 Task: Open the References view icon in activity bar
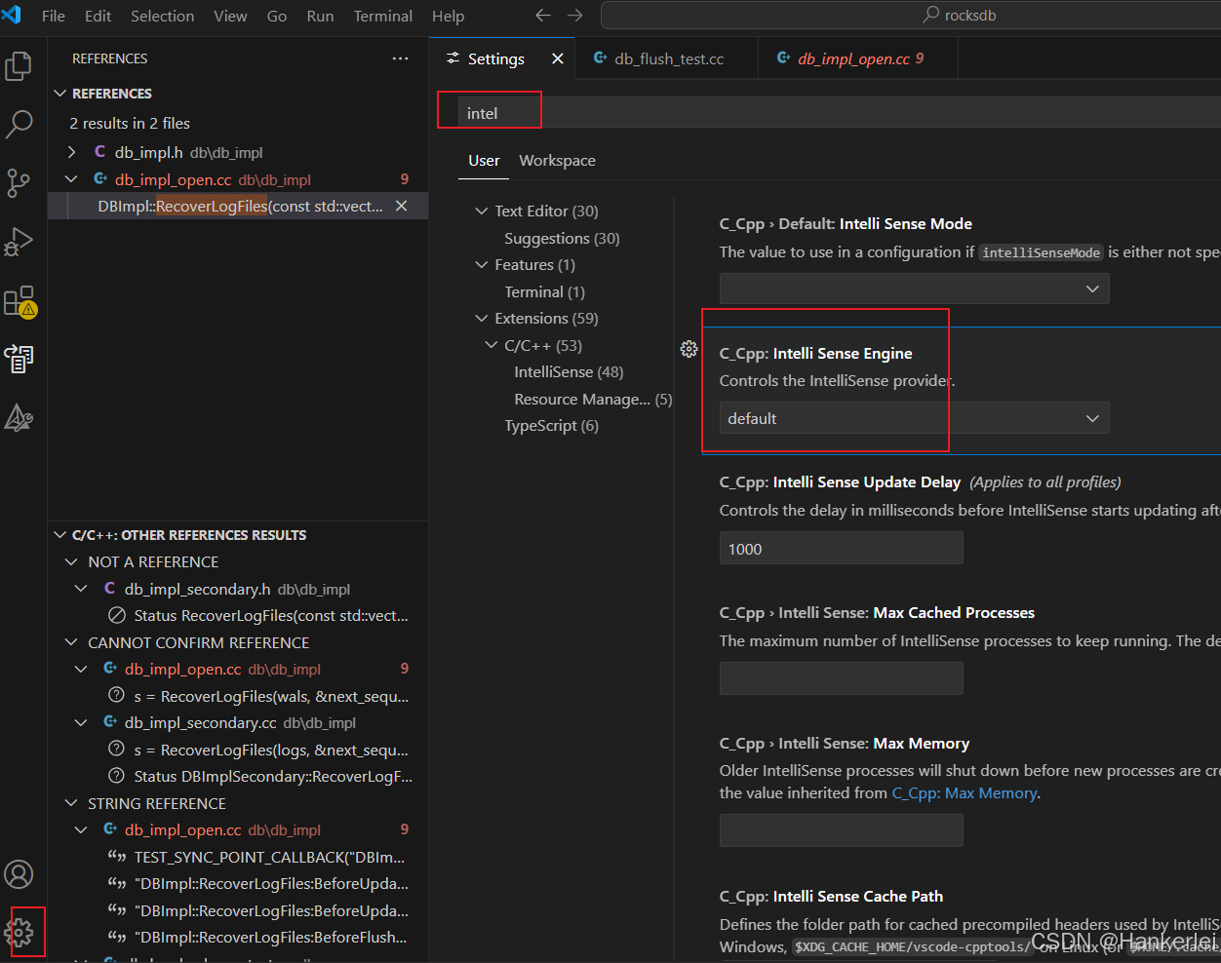pyautogui.click(x=19, y=359)
